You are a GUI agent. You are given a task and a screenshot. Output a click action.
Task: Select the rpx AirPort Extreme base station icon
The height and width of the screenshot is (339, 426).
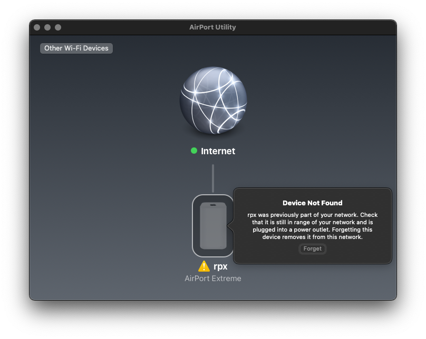(x=213, y=225)
